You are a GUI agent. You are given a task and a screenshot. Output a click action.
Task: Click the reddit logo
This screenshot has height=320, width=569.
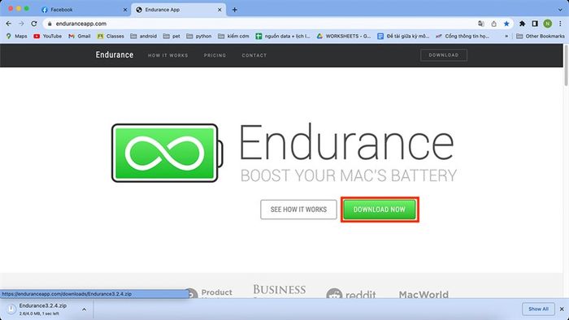(x=351, y=293)
